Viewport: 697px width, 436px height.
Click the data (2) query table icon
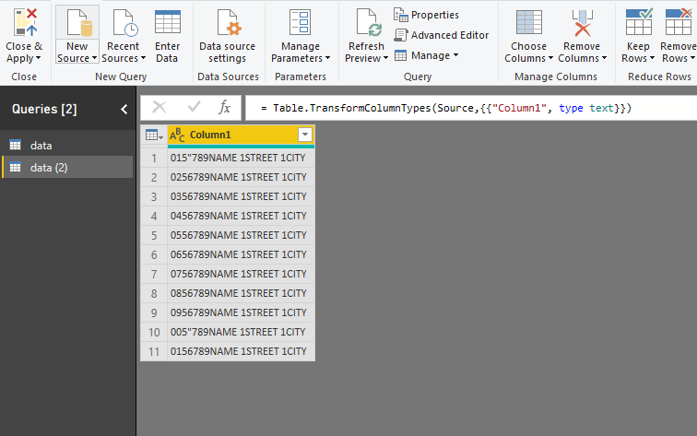(x=15, y=167)
